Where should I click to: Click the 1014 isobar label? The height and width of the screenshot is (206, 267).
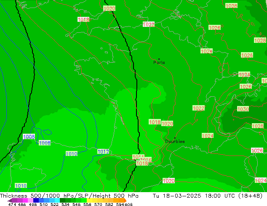click(x=138, y=157)
